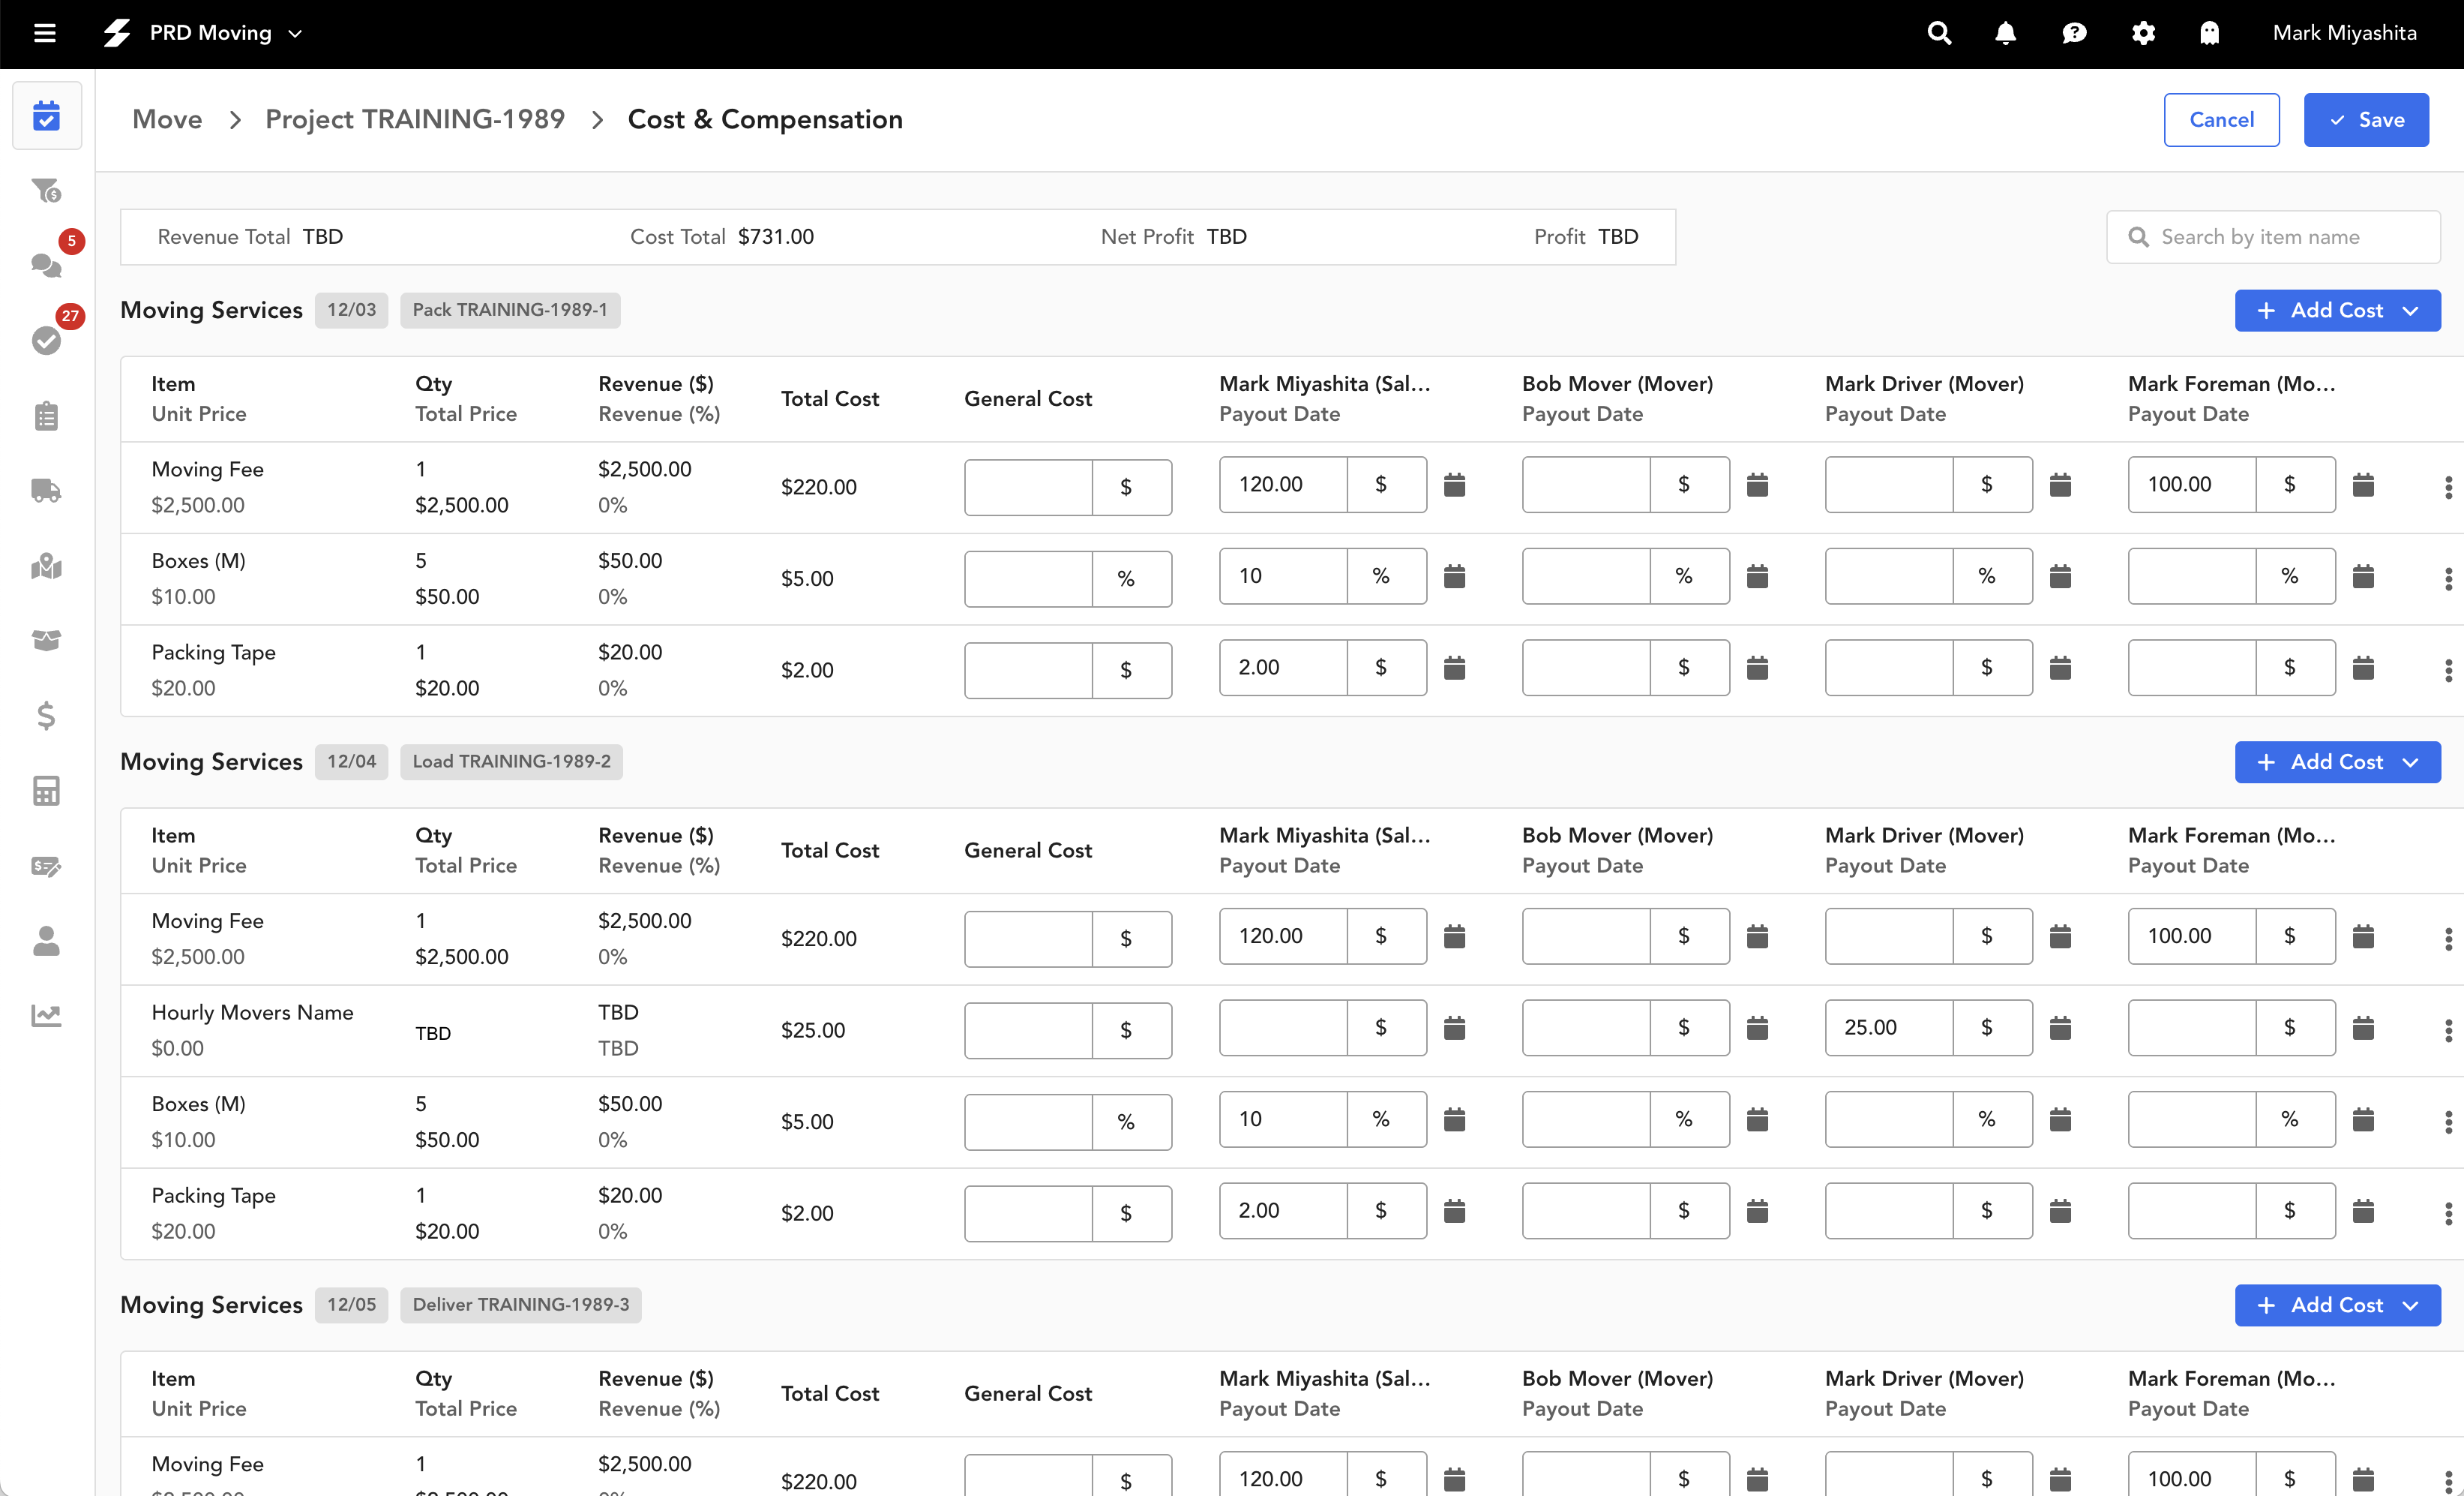Click the truck icon in the sidebar
The width and height of the screenshot is (2464, 1496).
pos(46,491)
